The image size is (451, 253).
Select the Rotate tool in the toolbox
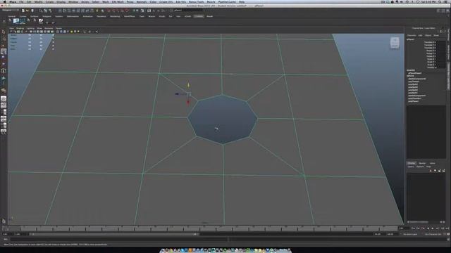tap(4, 58)
